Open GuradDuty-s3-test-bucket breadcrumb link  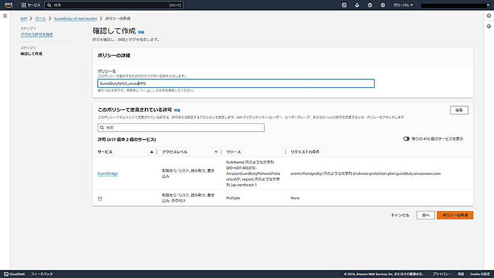(x=76, y=18)
